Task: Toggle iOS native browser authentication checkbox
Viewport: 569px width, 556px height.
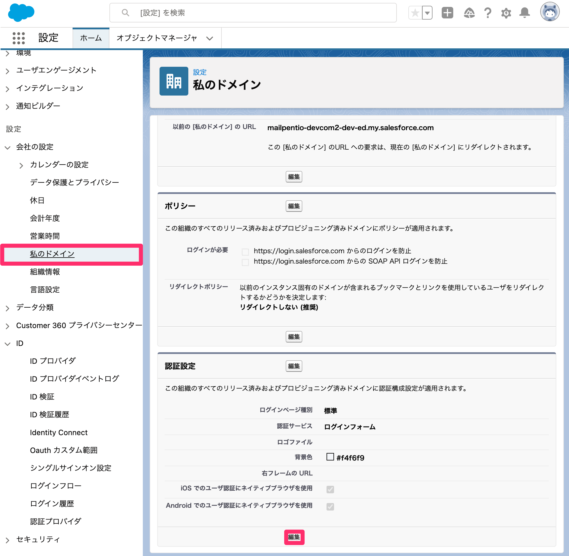Action: 330,490
